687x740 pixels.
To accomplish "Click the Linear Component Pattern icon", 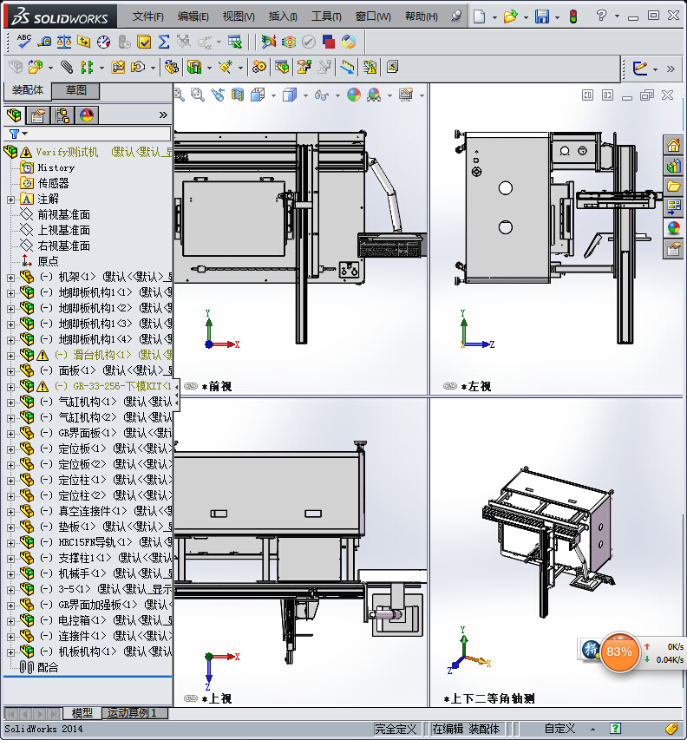I will click(x=88, y=67).
